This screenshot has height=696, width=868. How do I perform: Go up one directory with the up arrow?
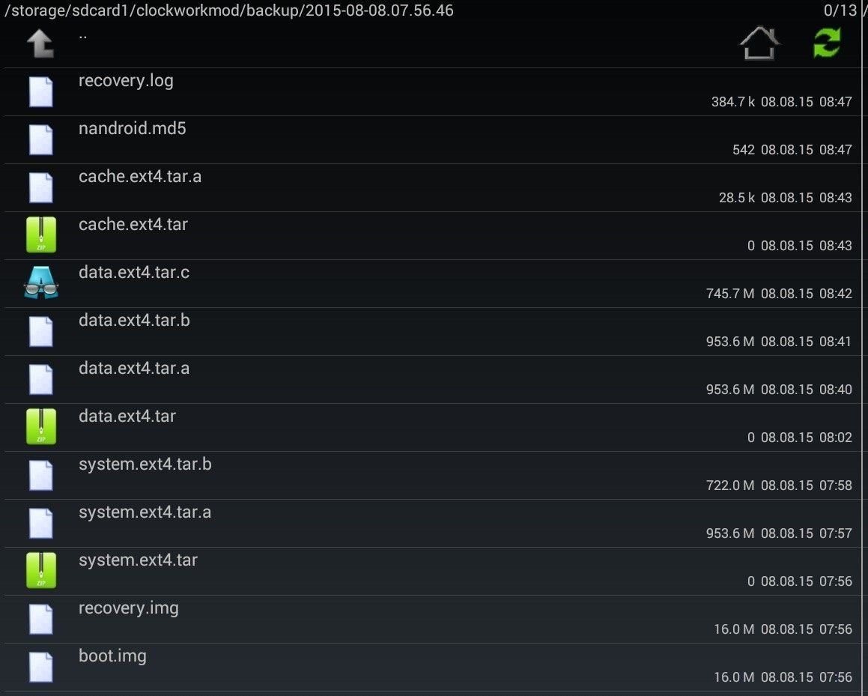coord(41,43)
